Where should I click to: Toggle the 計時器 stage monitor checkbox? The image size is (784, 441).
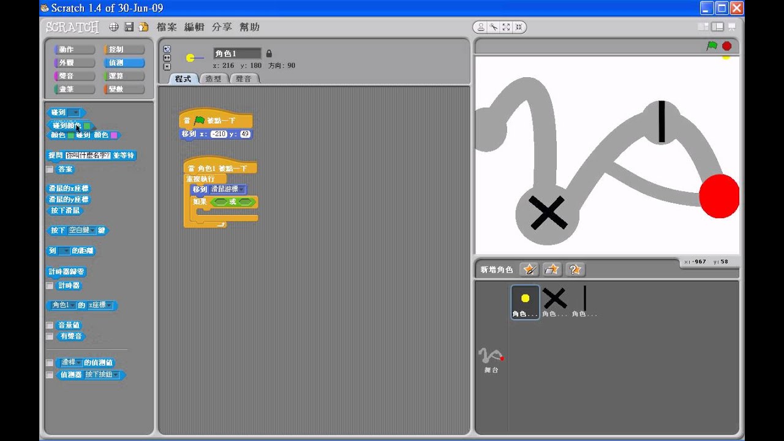pyautogui.click(x=50, y=286)
